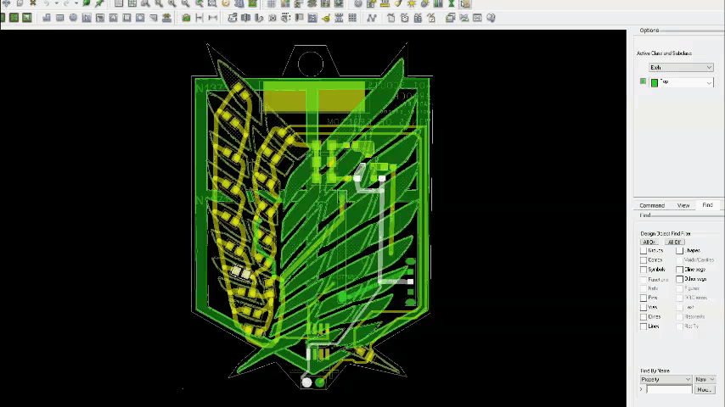Image resolution: width=725 pixels, height=407 pixels.
Task: Open the Etch active class dropdown
Action: point(681,68)
